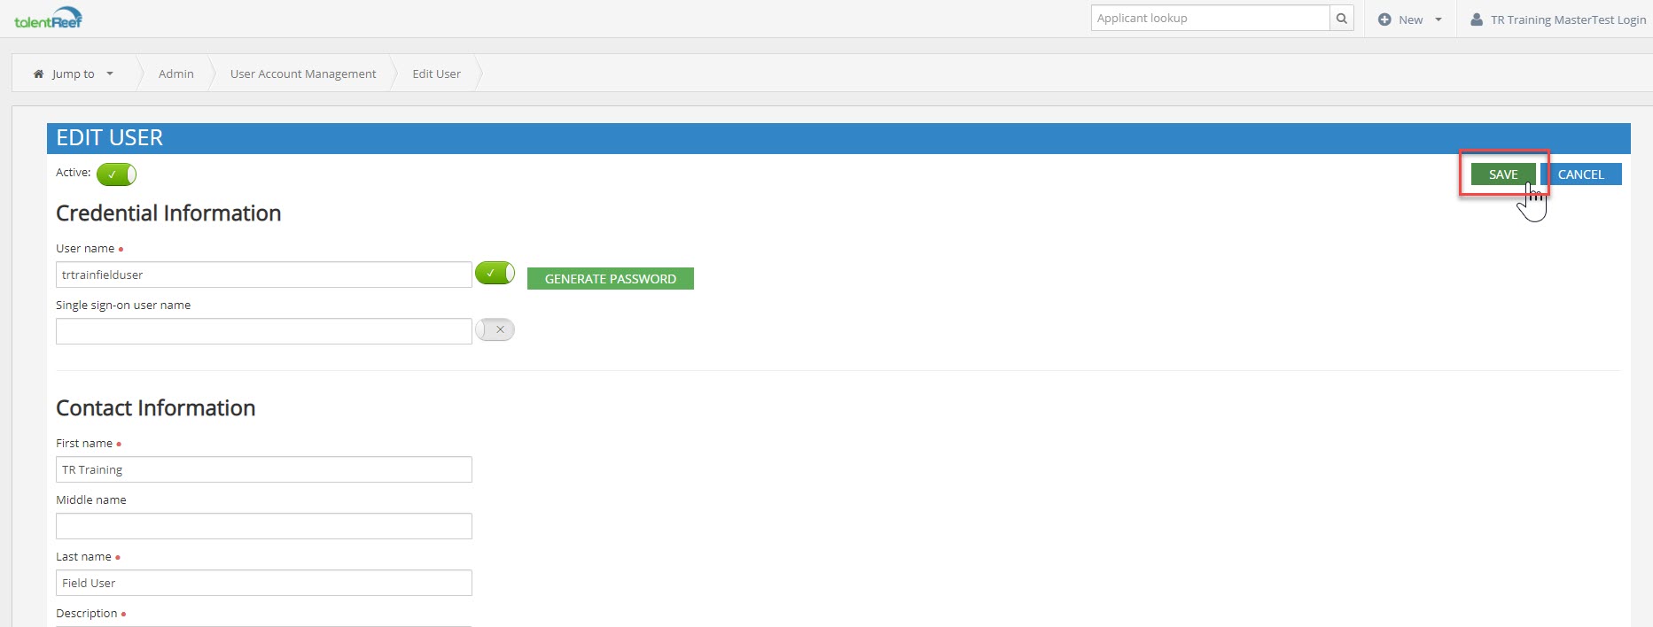Focus the Applicant lookup search box
This screenshot has height=627, width=1653.
click(1210, 19)
